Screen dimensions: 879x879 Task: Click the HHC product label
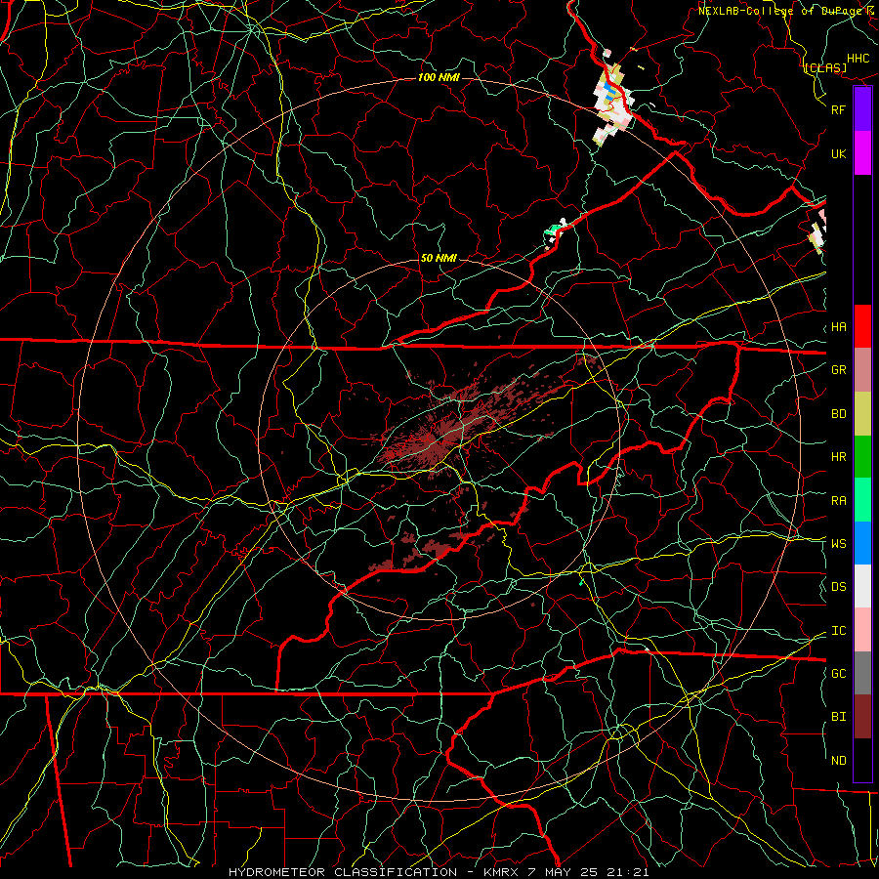pyautogui.click(x=858, y=59)
